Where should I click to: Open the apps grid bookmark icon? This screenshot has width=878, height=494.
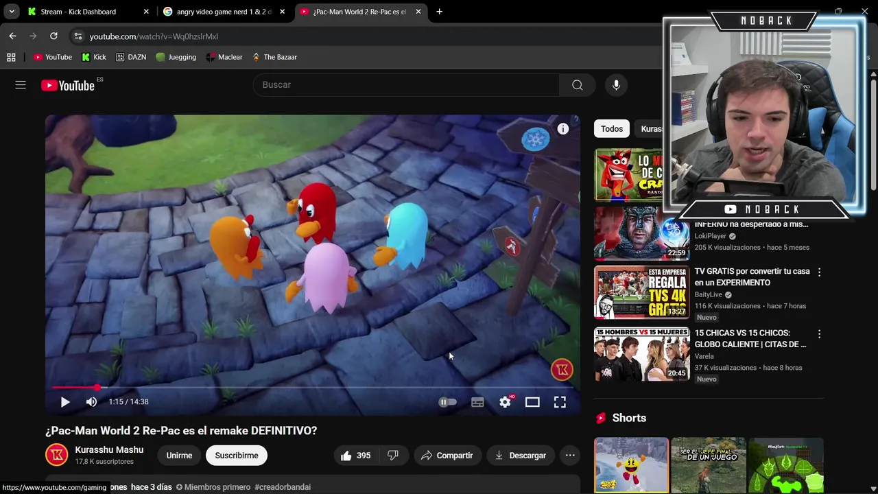click(11, 57)
